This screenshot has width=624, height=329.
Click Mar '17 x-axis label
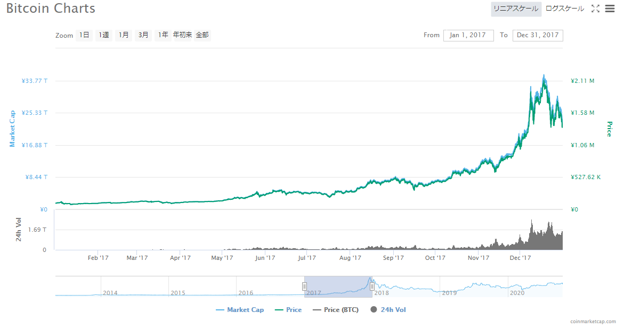point(137,258)
